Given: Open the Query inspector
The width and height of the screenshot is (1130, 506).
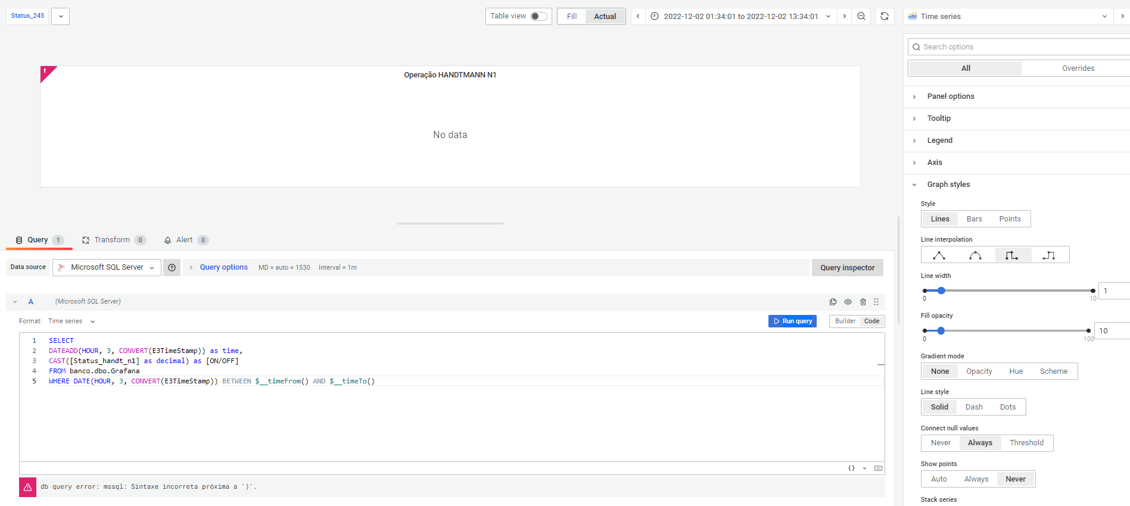Looking at the screenshot, I should point(847,268).
